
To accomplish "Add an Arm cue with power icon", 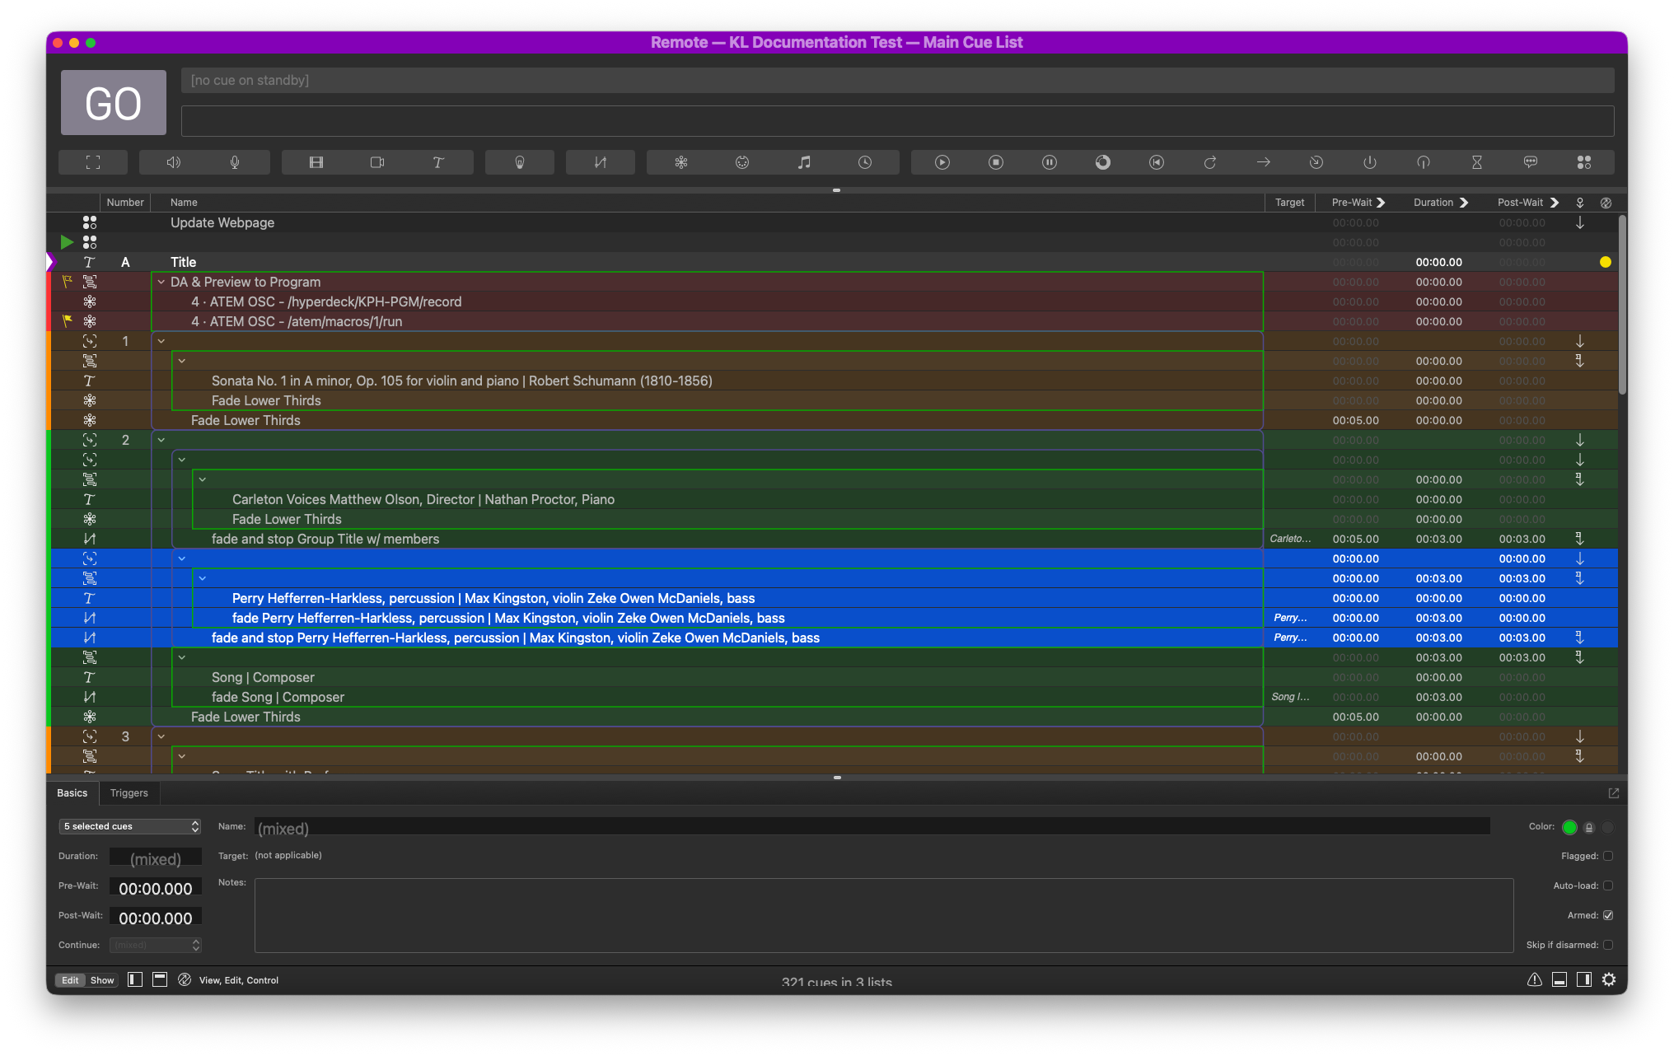I will click(x=1370, y=162).
